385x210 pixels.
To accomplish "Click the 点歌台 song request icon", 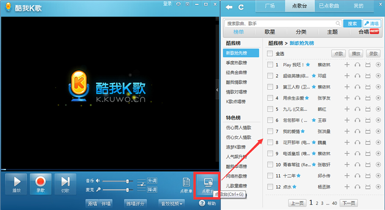I will 208,183.
